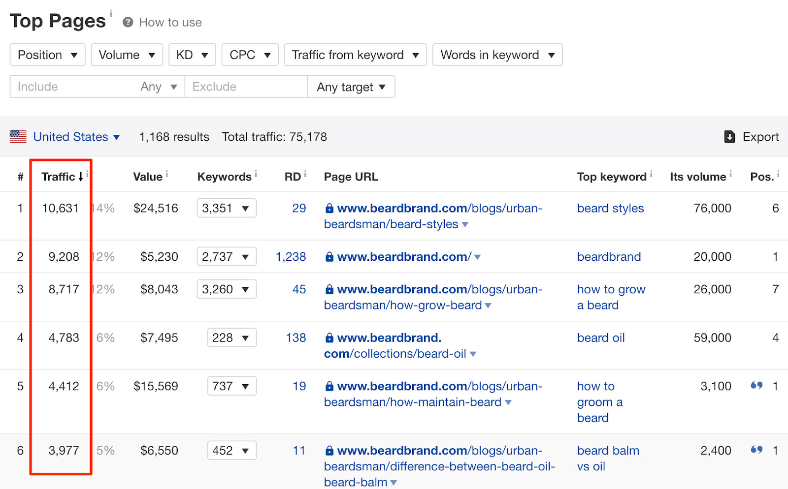This screenshot has height=489, width=788.
Task: Click the info icon beside Traffic header
Action: [x=87, y=174]
